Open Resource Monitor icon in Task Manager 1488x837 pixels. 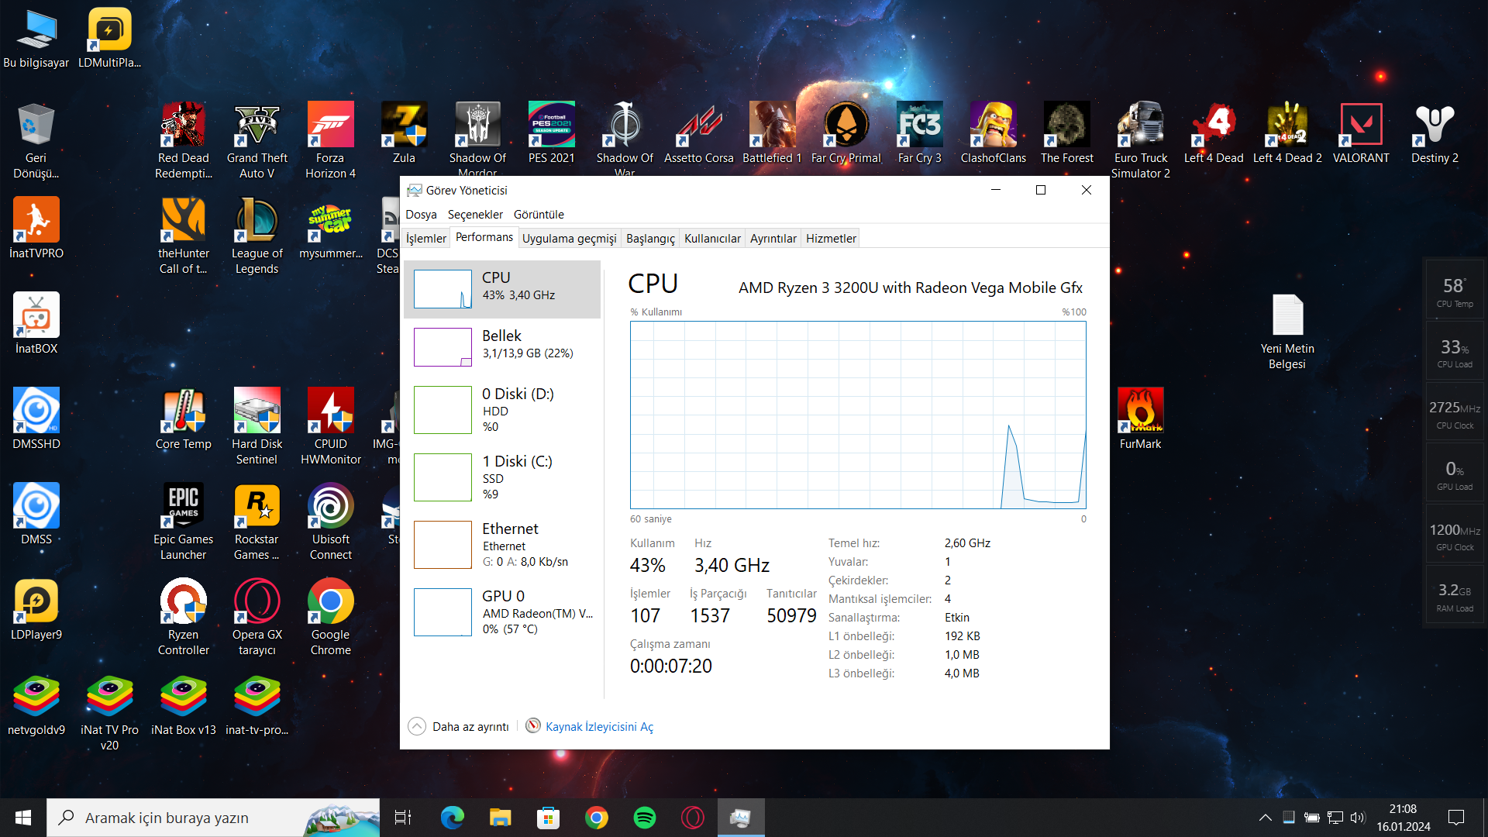coord(533,726)
